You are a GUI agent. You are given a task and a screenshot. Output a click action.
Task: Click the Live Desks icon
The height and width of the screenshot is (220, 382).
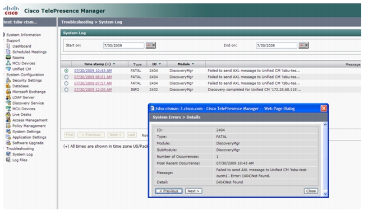(x=8, y=114)
